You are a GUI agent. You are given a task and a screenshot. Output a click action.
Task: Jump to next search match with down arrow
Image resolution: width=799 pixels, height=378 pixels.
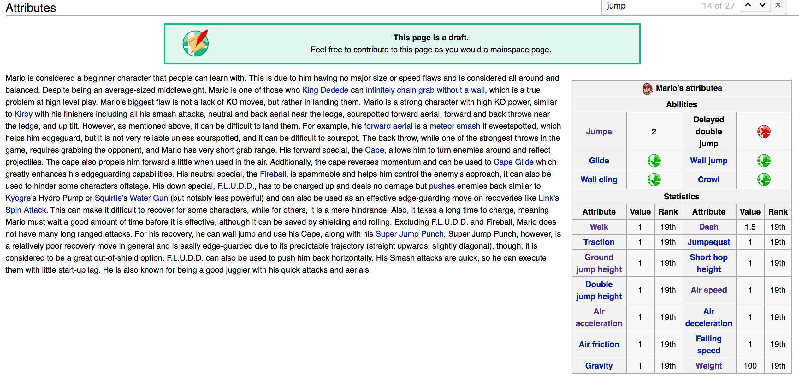coord(762,5)
